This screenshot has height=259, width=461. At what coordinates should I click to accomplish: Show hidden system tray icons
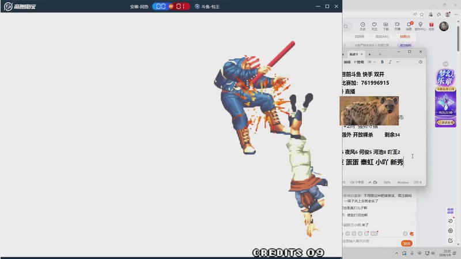[396, 253]
